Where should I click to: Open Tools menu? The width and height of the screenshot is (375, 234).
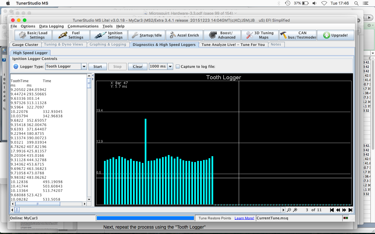point(108,26)
